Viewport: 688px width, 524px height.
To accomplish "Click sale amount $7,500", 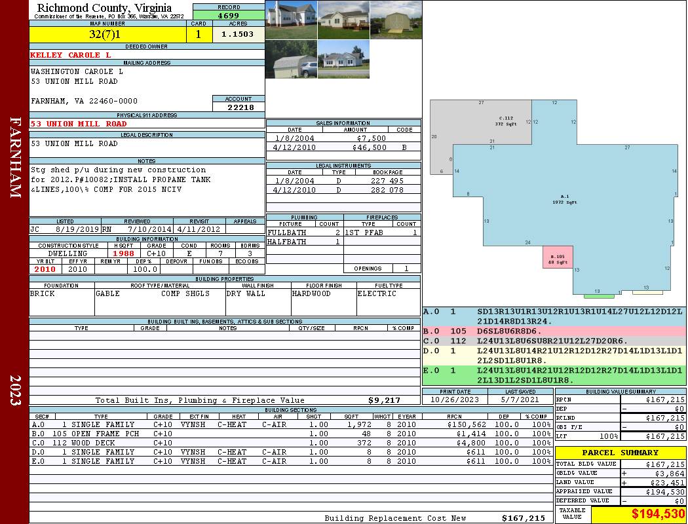I will coord(372,138).
